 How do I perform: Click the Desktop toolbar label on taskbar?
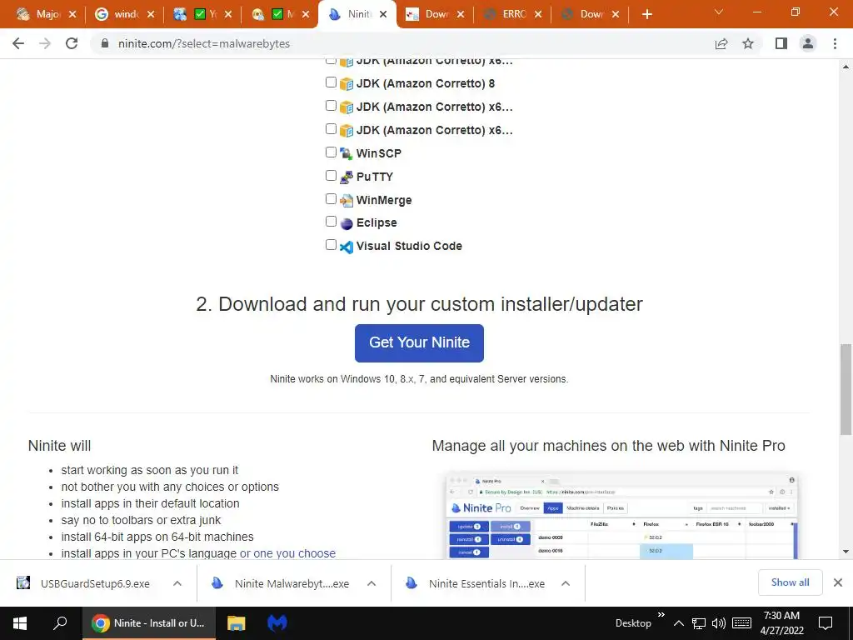coord(633,623)
